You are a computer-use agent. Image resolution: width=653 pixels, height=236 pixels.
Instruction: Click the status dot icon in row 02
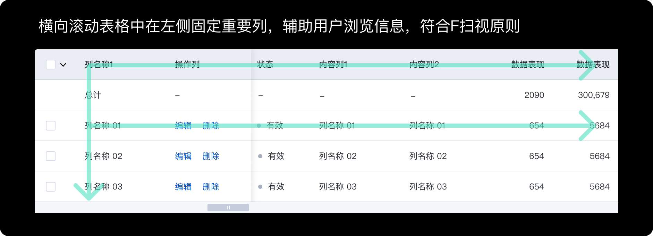tap(260, 156)
